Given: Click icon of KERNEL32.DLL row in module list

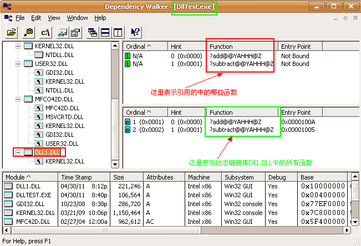Looking at the screenshot, I should [8, 213].
